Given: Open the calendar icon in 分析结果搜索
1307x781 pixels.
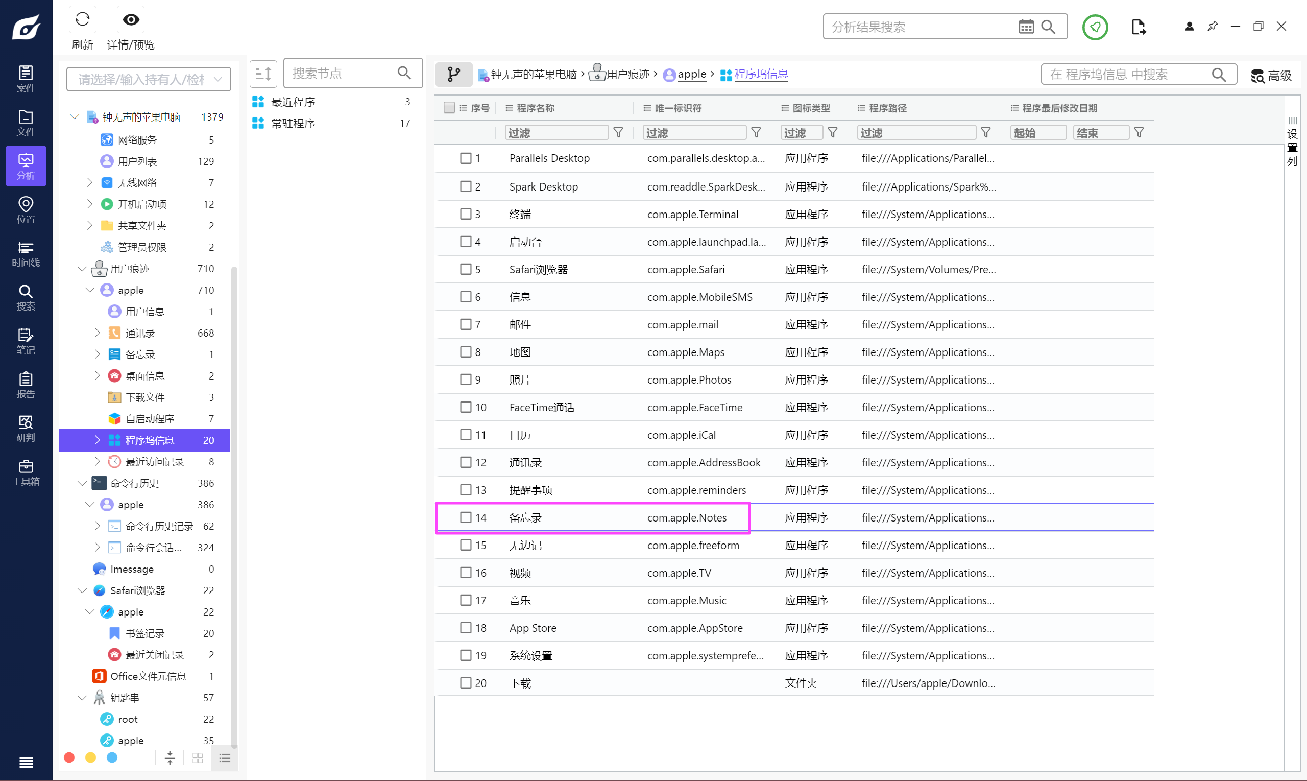Looking at the screenshot, I should (x=1026, y=27).
